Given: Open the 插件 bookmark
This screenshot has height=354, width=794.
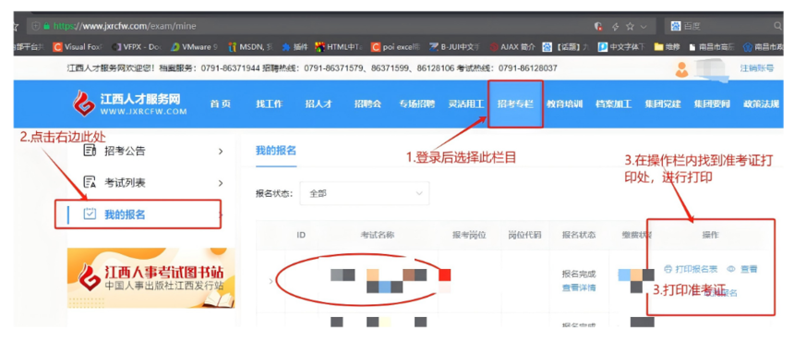Looking at the screenshot, I should [295, 46].
